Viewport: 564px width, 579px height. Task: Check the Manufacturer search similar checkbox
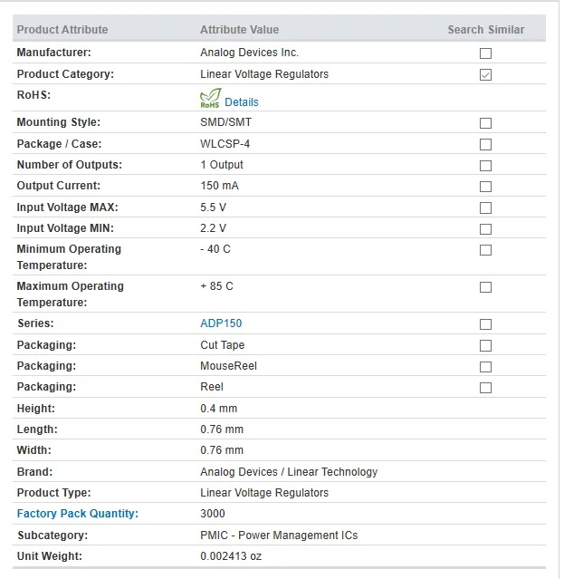coord(485,53)
